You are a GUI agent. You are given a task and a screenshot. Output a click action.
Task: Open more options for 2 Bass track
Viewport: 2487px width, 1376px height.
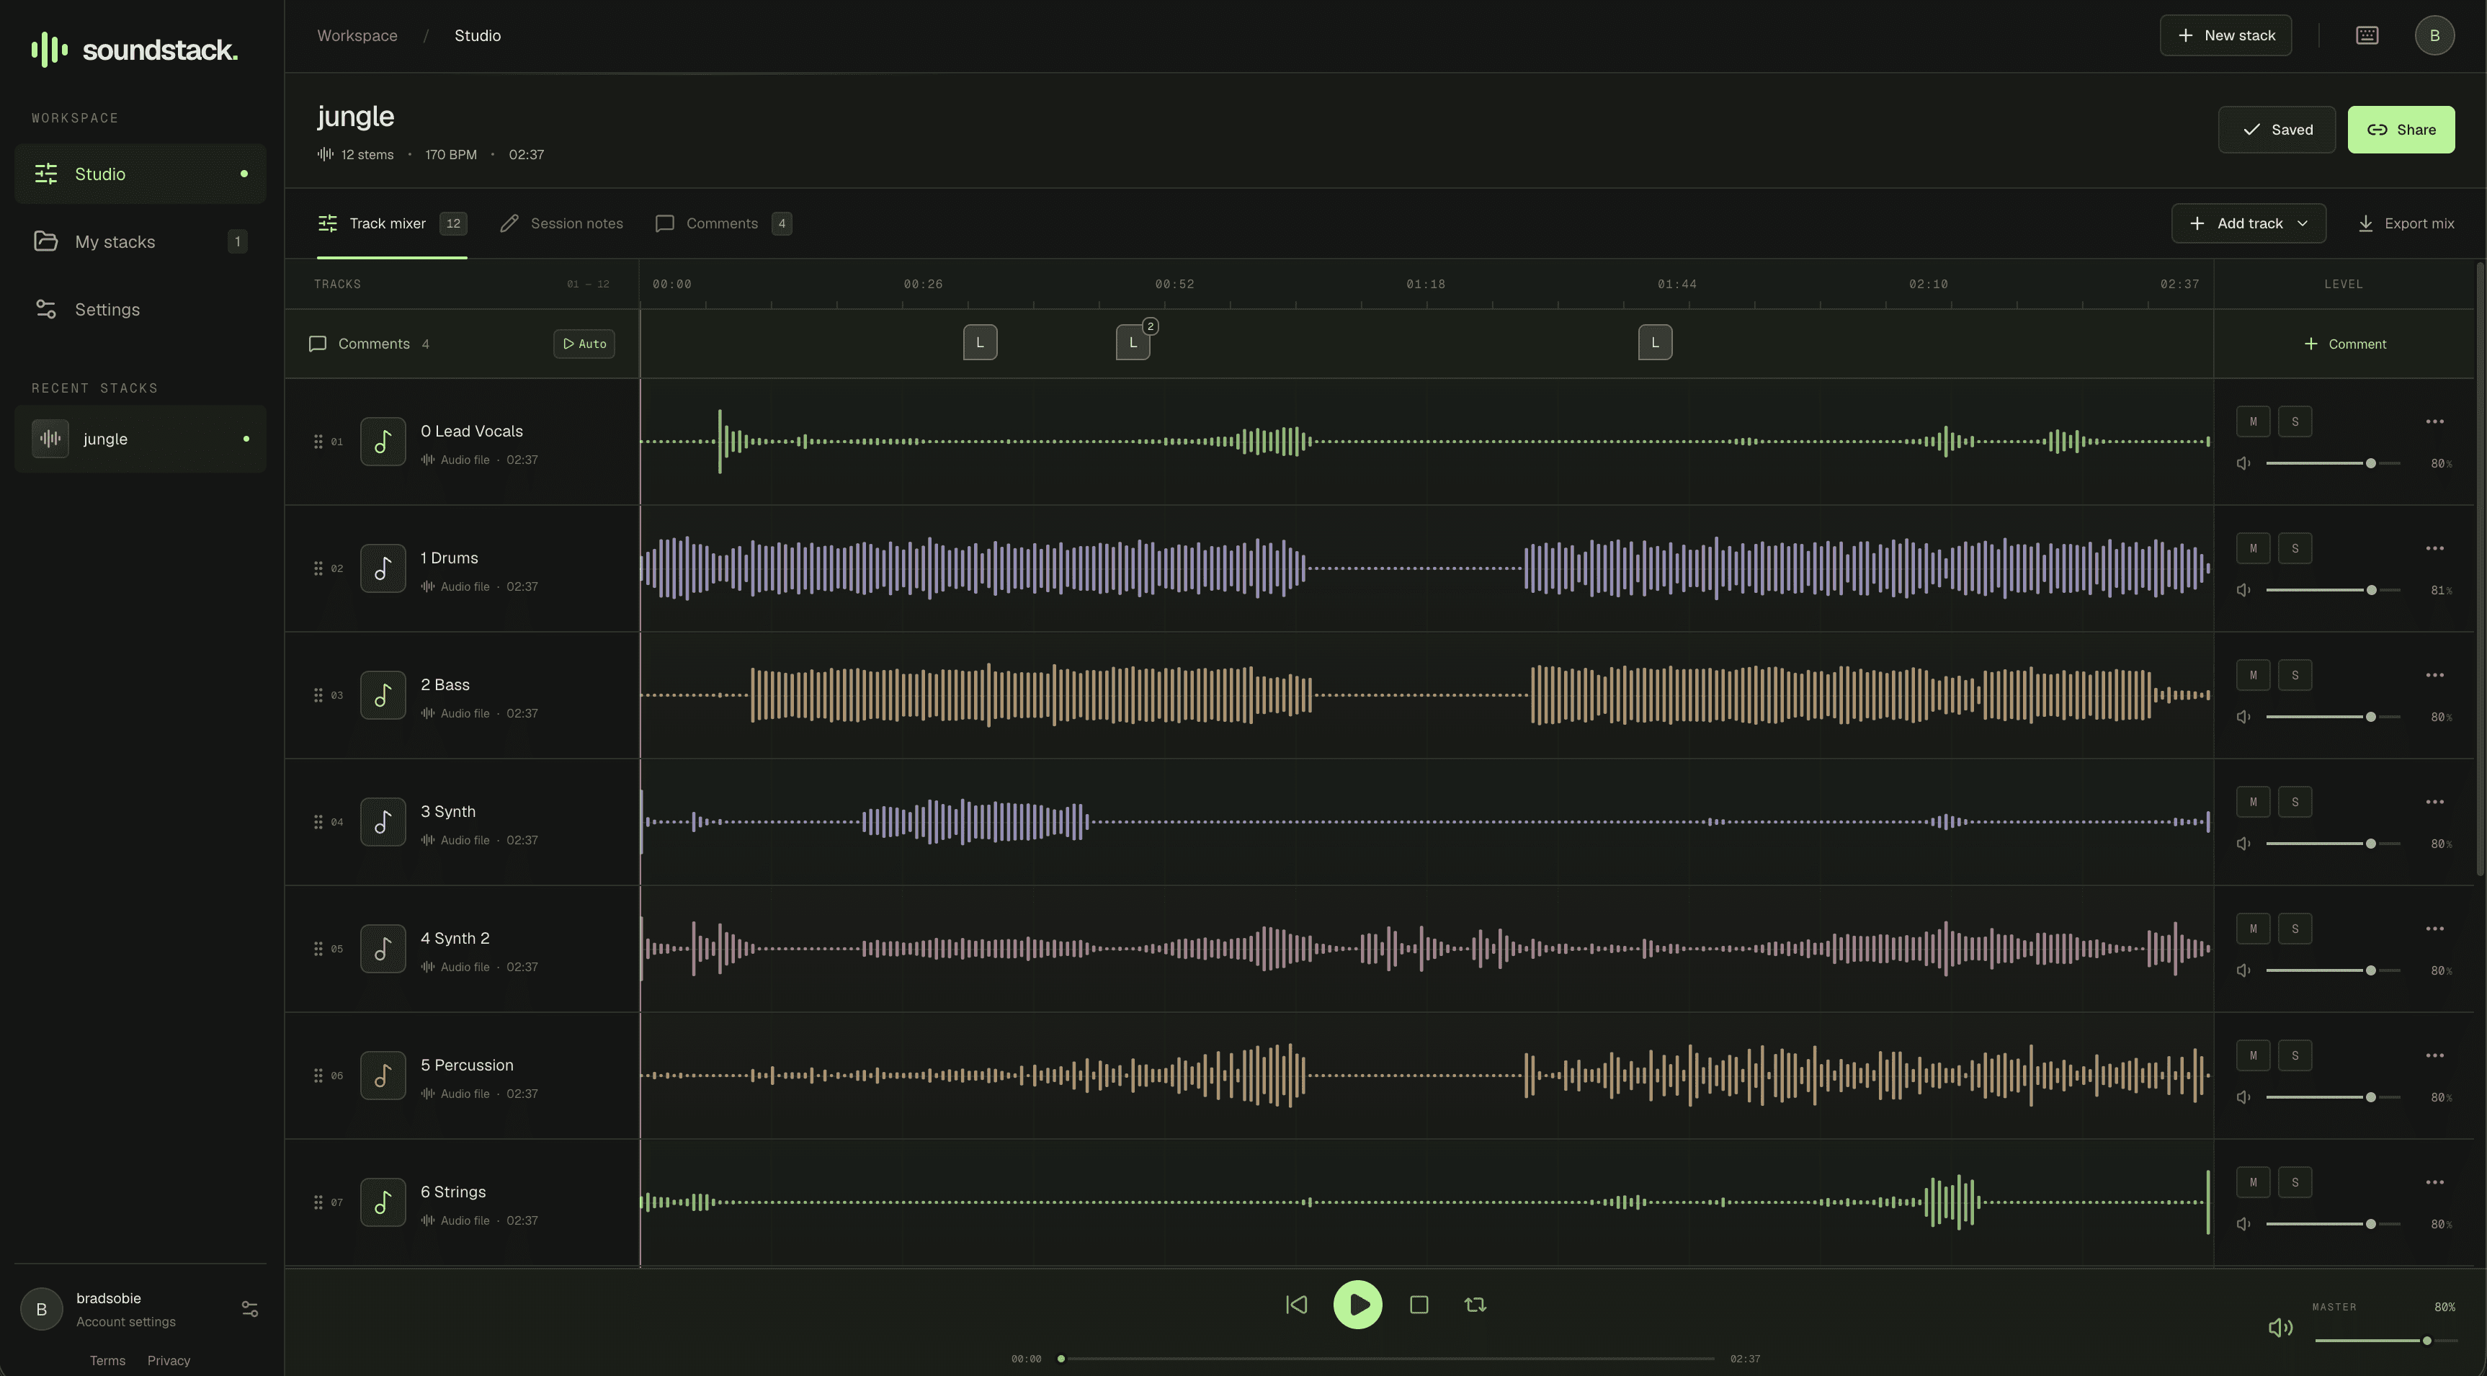tap(2435, 675)
